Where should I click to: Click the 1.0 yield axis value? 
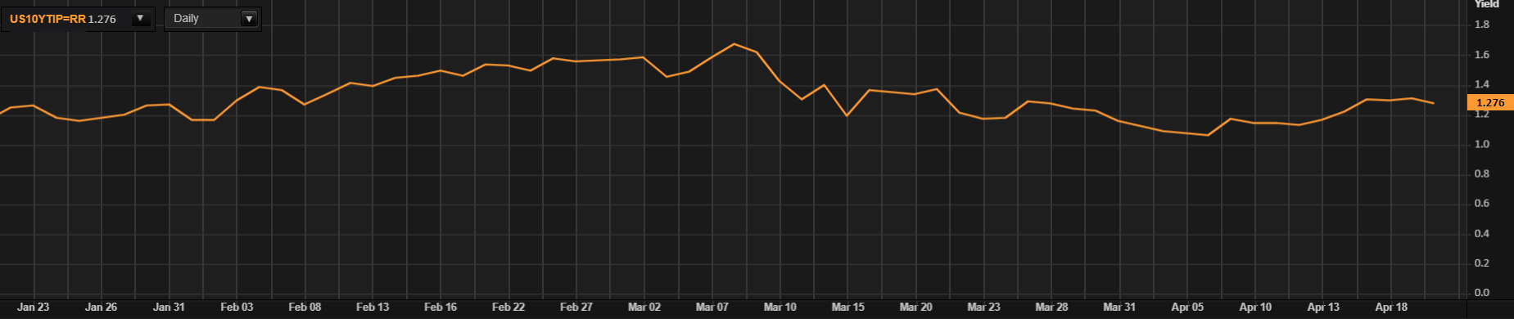1482,144
